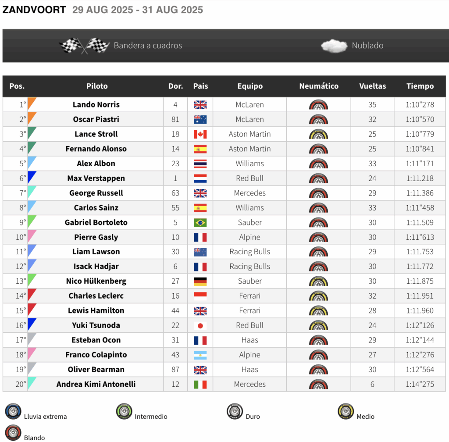Click the Duro white tyre legend icon

tap(235, 411)
